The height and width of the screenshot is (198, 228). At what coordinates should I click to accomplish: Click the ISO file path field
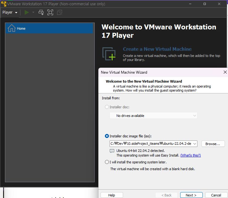(151, 144)
